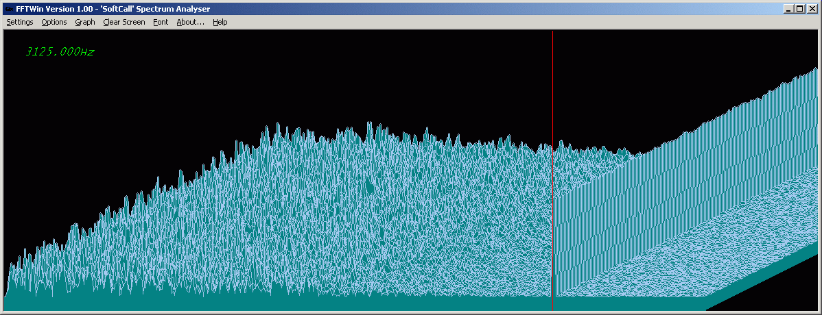Open the Graph menu

click(85, 22)
